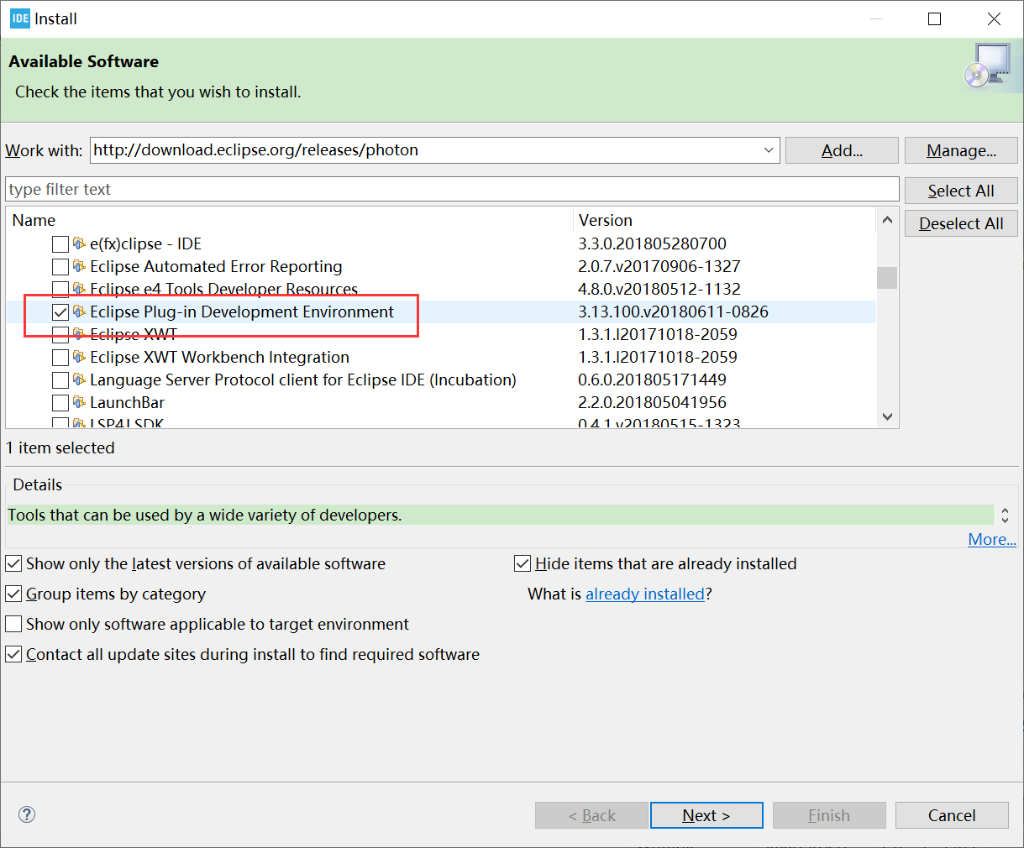Click feature icon beside LaunchBar

79,402
